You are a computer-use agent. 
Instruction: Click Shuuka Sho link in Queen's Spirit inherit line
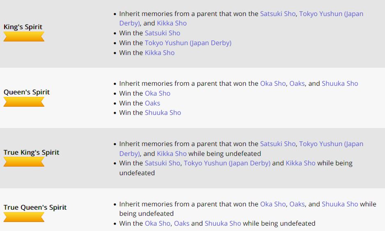point(340,83)
